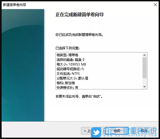This screenshot has height=139, width=160.
Task: Select the line 卷类型: 简单卷
Action: pos(67,55)
